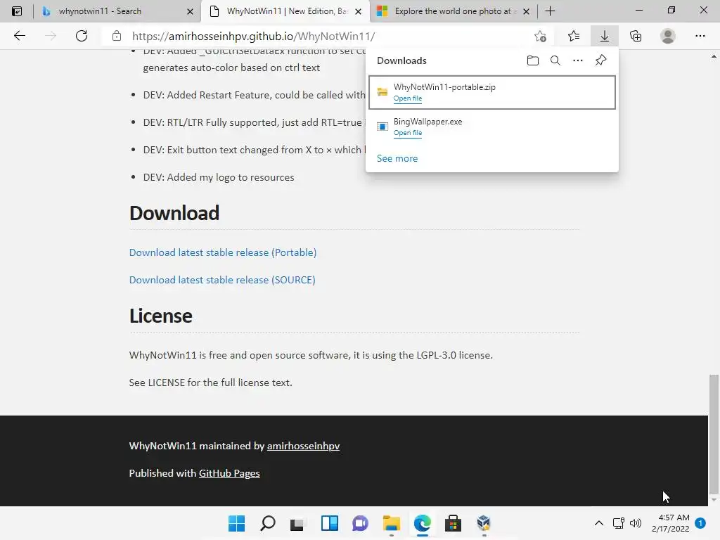Open the tab actions menu icon

(x=17, y=11)
